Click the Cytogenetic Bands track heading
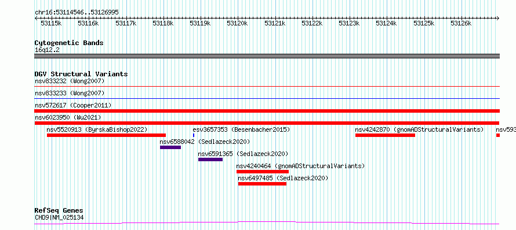This screenshot has height=230, width=516. (69, 43)
